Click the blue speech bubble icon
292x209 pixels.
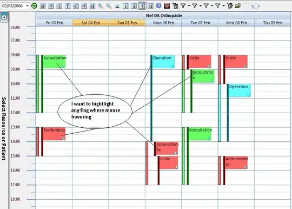point(158,6)
